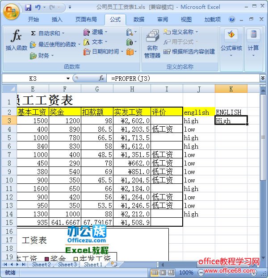268x278 pixels.
Task: Expand Undo history dropdown arrow
Action: (44, 8)
